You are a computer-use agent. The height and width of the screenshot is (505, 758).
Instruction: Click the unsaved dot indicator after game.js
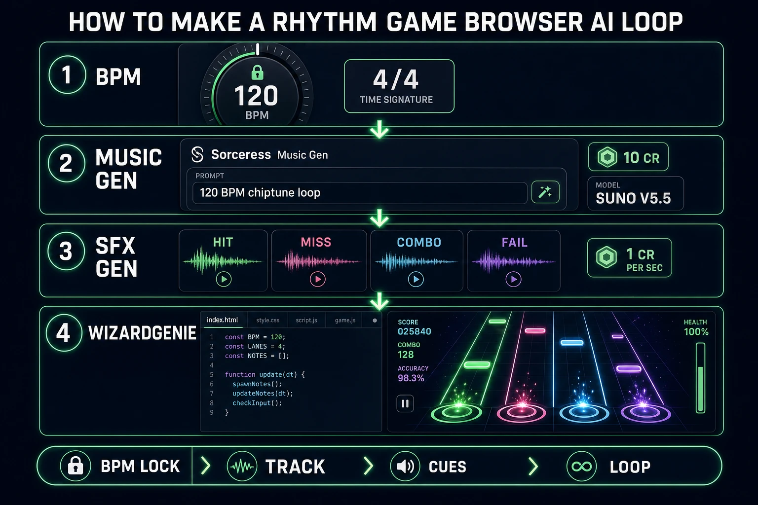click(375, 321)
